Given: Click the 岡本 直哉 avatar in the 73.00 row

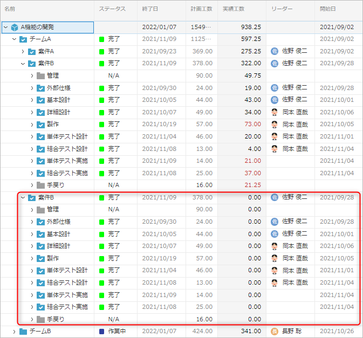Looking at the screenshot, I should tap(275, 125).
